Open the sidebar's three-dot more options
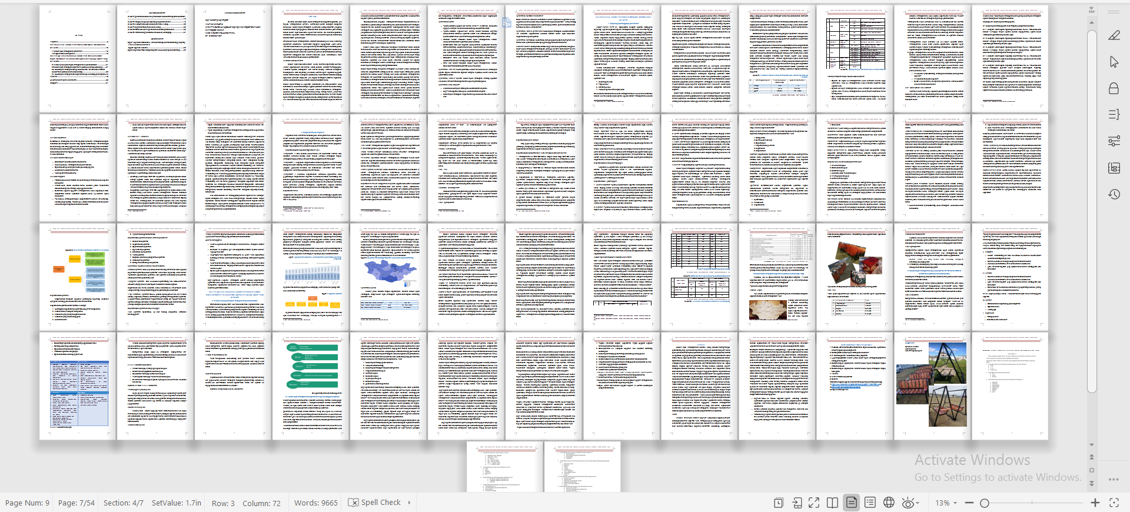Image resolution: width=1130 pixels, height=512 pixels. 1114,479
